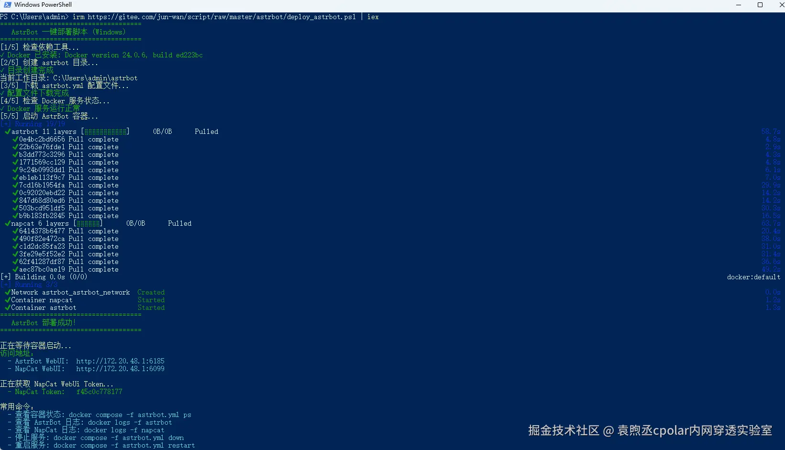Click layer hash "c1d2dc85fa23"
This screenshot has height=450, width=785.
click(x=42, y=246)
